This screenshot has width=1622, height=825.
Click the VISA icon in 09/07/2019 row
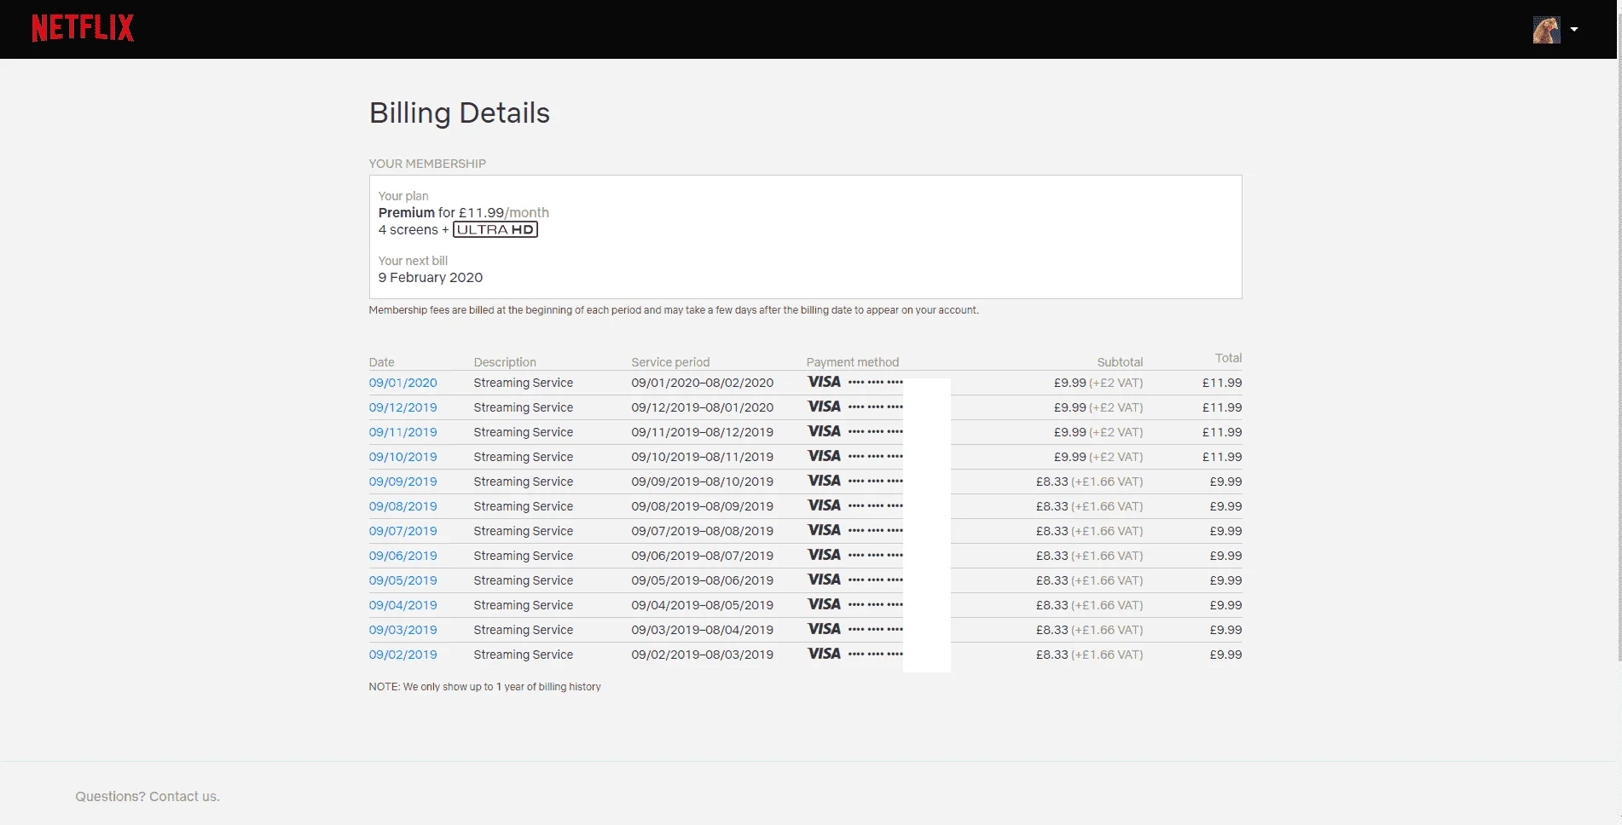pyautogui.click(x=824, y=530)
